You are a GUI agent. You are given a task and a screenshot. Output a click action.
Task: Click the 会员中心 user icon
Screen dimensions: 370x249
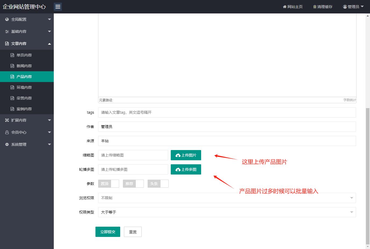[x=7, y=132]
